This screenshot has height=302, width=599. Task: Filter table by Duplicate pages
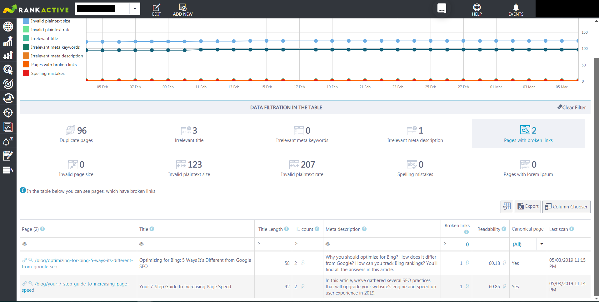tap(76, 134)
